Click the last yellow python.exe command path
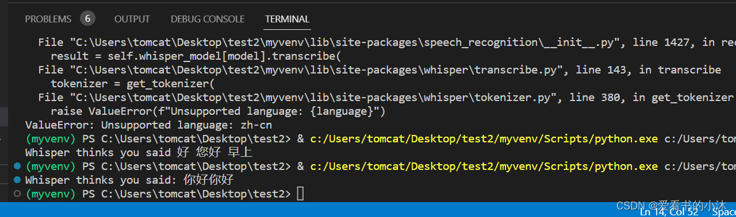Image resolution: width=736 pixels, height=217 pixels. (x=484, y=166)
